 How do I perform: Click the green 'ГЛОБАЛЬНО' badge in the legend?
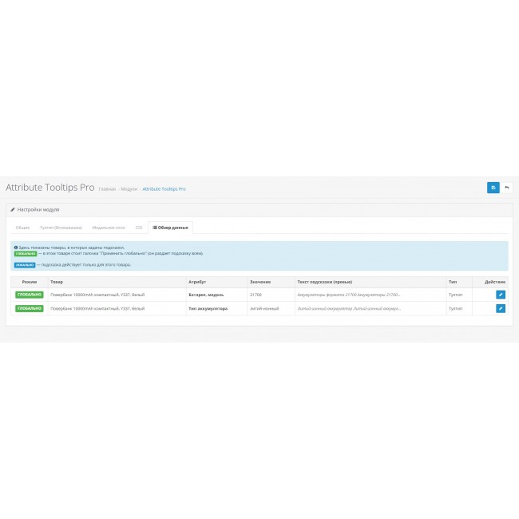[25, 253]
